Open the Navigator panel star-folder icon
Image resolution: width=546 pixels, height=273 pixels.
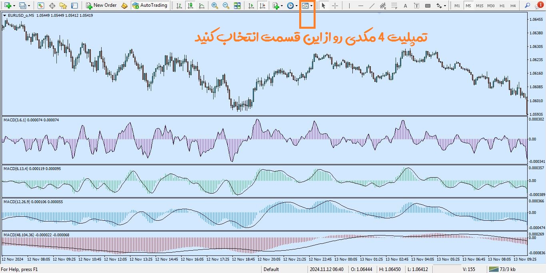tap(63, 6)
